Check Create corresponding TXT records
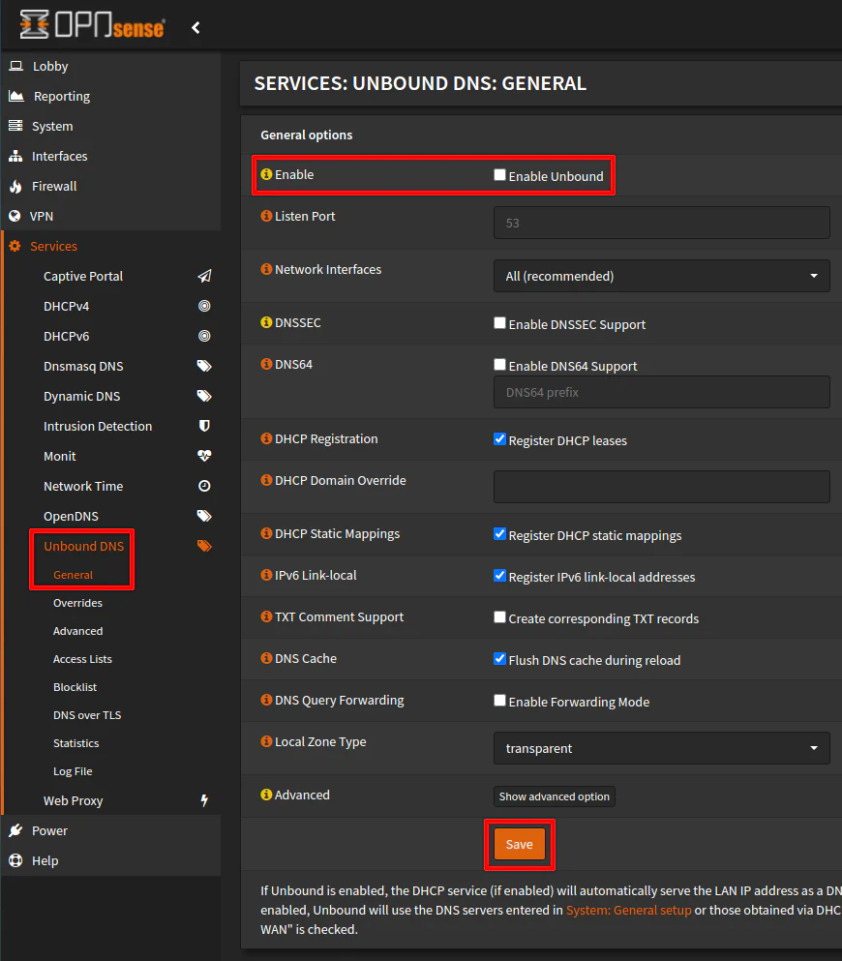The image size is (842, 961). point(499,617)
